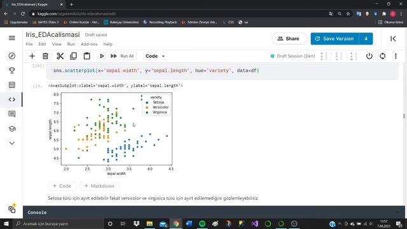Bookmark this page with star icon
The width and height of the screenshot is (407, 229).
click(348, 14)
